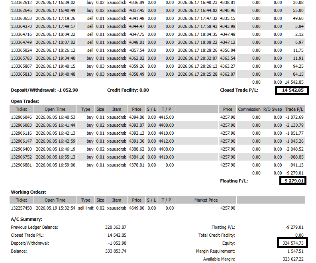Click the Closed Trade P/L label above Open Trades
Viewport: 316px width, 263px height.
pyautogui.click(x=239, y=90)
